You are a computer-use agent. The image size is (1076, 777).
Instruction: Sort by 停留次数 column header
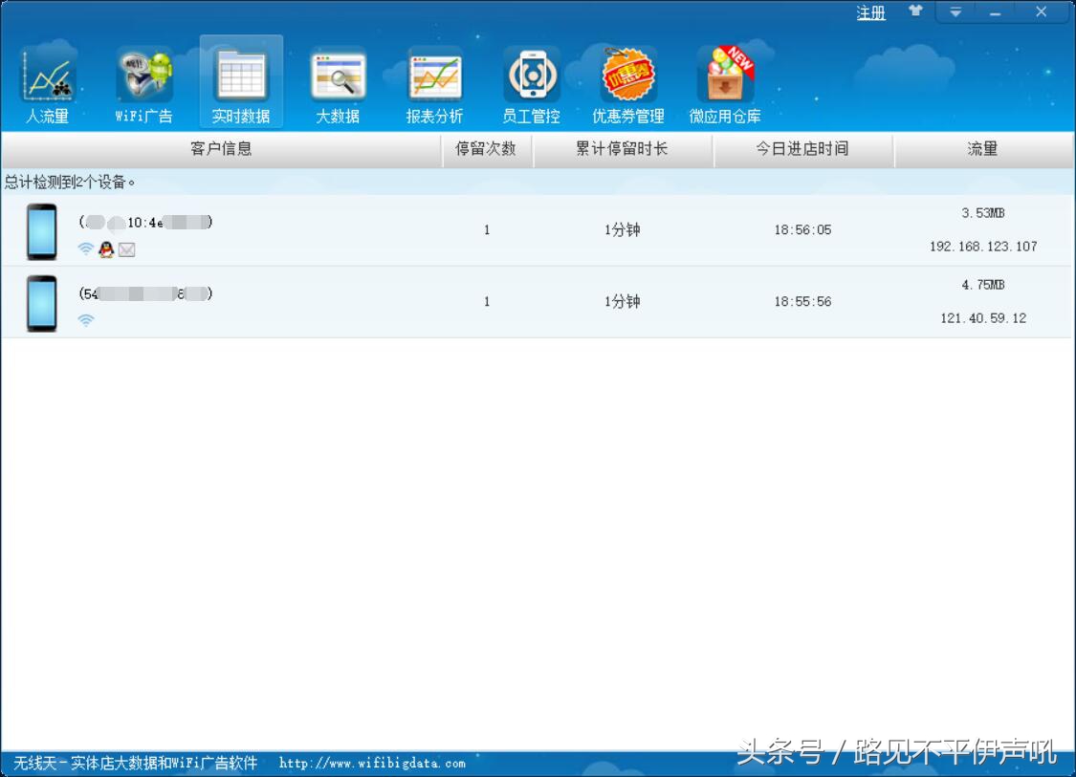(486, 149)
